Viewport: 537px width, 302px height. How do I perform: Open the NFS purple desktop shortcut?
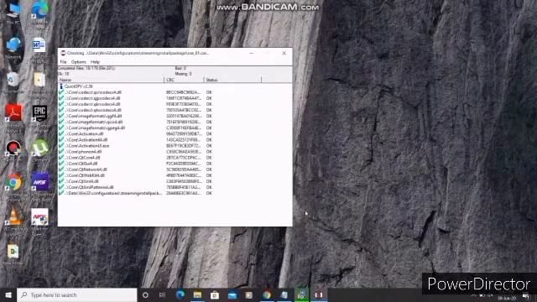(x=40, y=181)
